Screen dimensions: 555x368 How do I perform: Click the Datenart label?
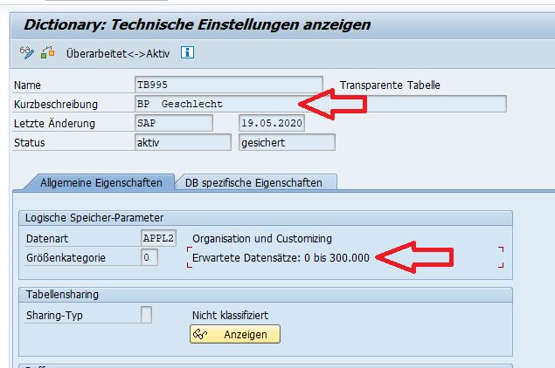pyautogui.click(x=47, y=239)
